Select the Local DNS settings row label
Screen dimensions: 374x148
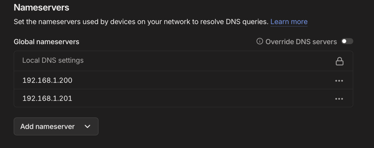(x=53, y=61)
